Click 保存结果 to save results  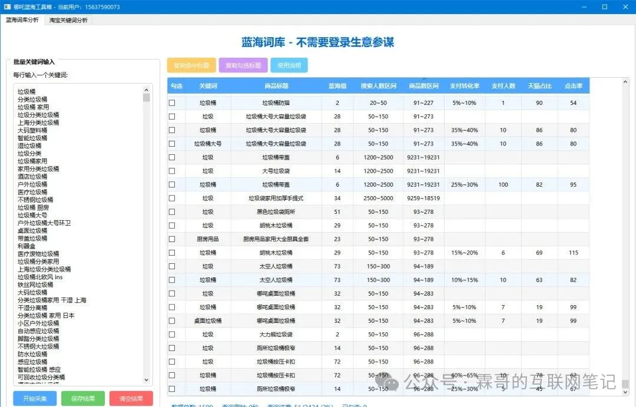tap(83, 399)
